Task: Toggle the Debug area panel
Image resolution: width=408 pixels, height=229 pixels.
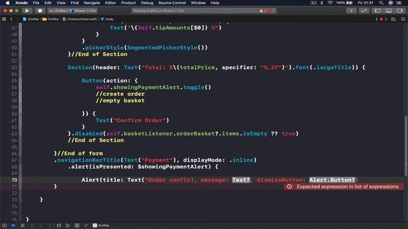Action: tap(388, 11)
